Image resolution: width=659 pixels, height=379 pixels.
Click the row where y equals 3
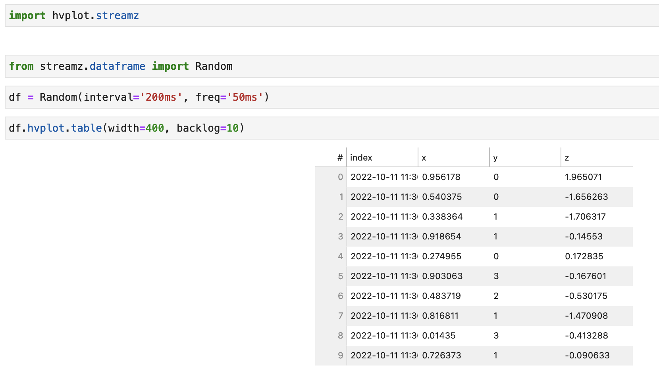tap(495, 276)
